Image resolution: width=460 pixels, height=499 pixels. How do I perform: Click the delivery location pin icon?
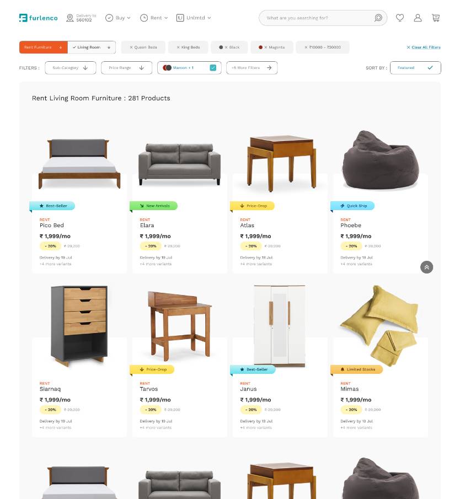point(69,18)
